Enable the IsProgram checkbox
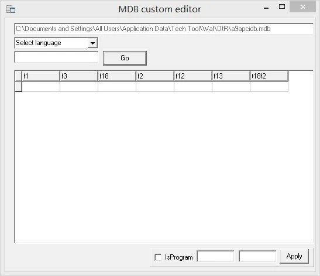Viewport: 320px width, 276px height. (x=158, y=257)
